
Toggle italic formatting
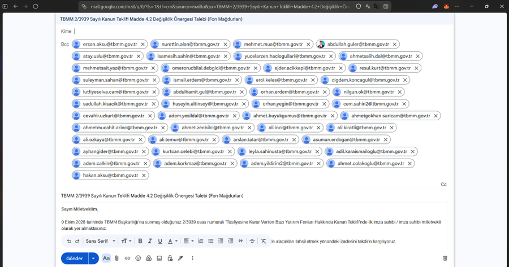[150, 241]
